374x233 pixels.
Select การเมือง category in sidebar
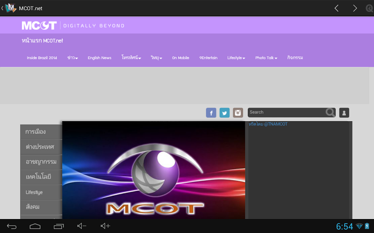[x=41, y=132]
